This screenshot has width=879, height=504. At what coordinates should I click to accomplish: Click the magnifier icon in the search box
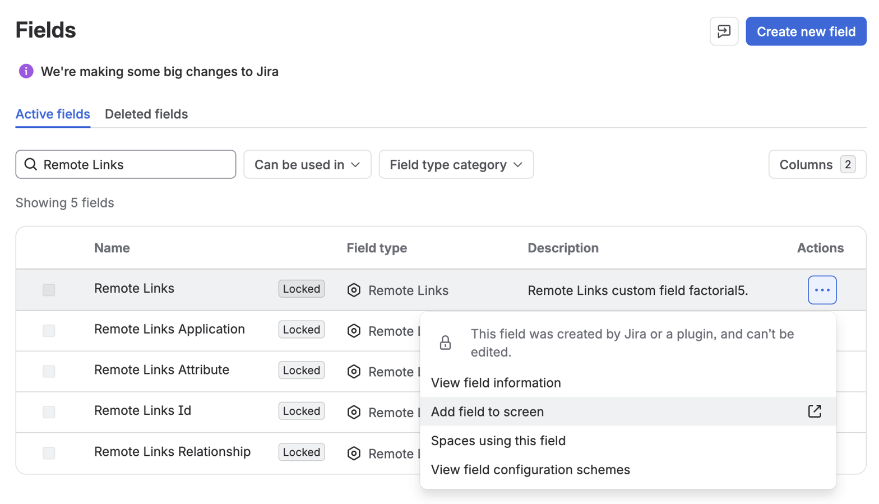[31, 164]
